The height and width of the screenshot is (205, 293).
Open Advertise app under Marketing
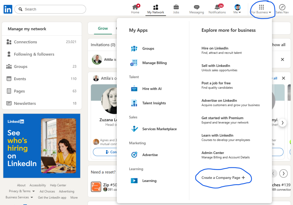click(144, 155)
